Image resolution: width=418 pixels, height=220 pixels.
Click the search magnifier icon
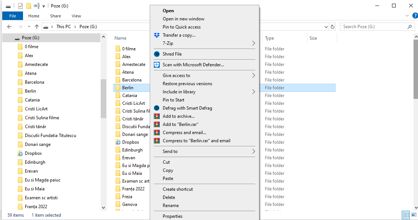click(410, 27)
